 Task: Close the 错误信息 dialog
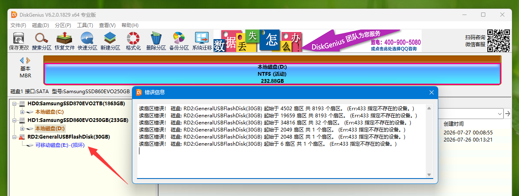(x=431, y=92)
